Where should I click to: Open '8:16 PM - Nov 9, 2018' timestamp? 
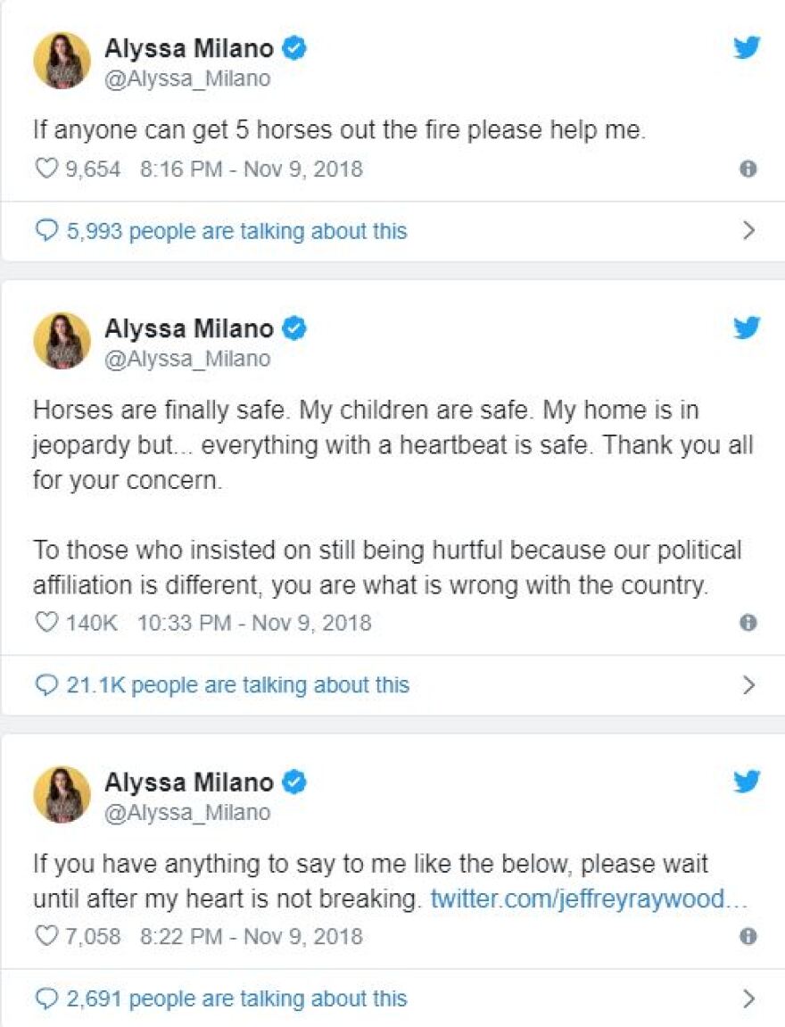tap(252, 169)
